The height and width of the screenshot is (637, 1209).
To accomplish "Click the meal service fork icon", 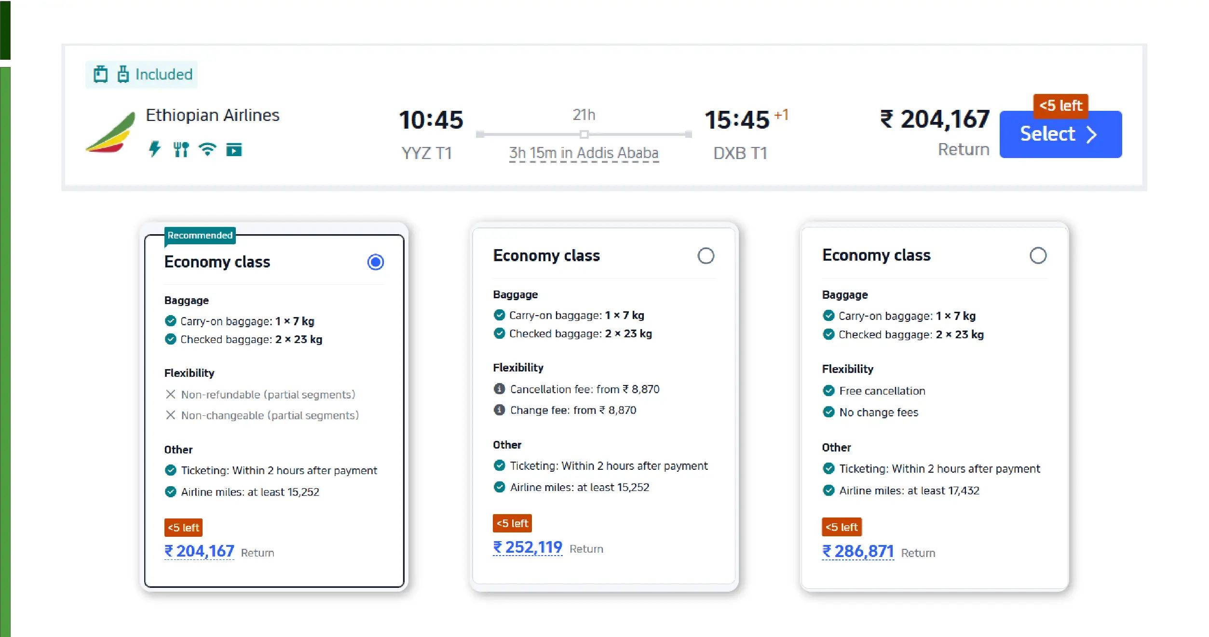I will click(181, 149).
